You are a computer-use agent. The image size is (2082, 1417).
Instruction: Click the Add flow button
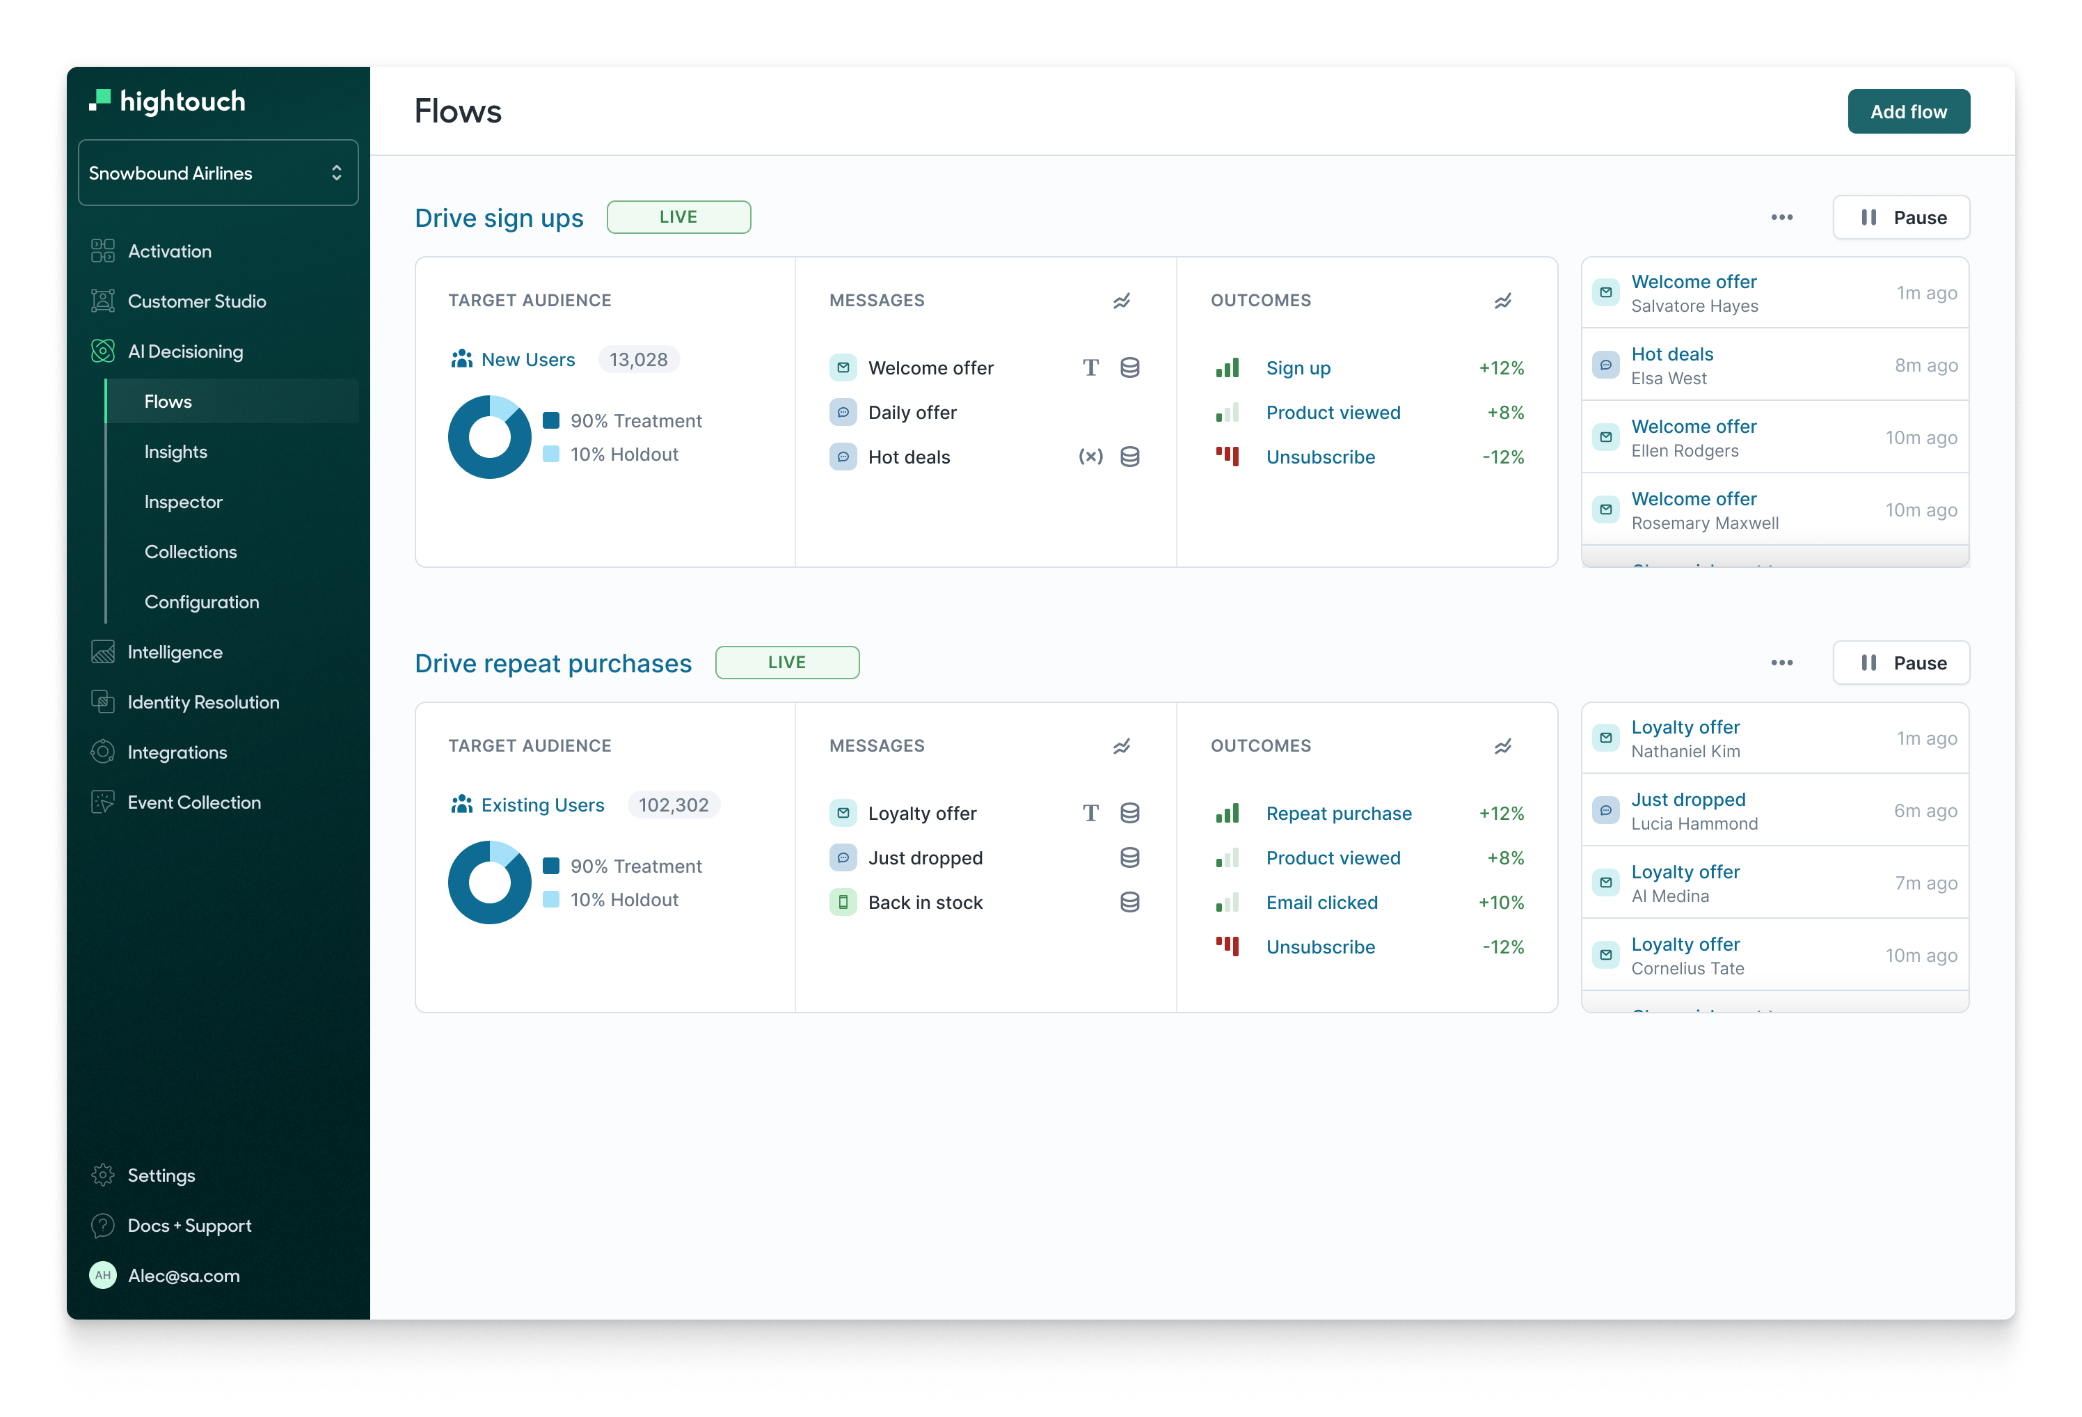pos(1907,112)
